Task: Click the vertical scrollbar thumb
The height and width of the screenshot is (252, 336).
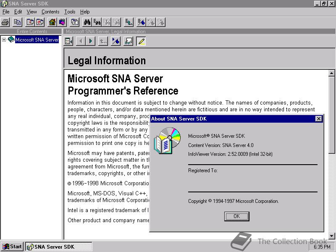Action: click(x=332, y=115)
